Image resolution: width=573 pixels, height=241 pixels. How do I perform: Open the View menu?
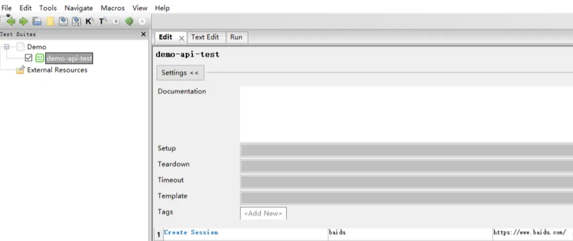click(140, 8)
